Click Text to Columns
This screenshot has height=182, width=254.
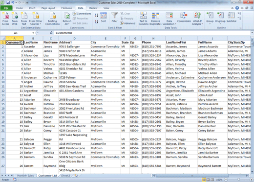click(x=144, y=19)
